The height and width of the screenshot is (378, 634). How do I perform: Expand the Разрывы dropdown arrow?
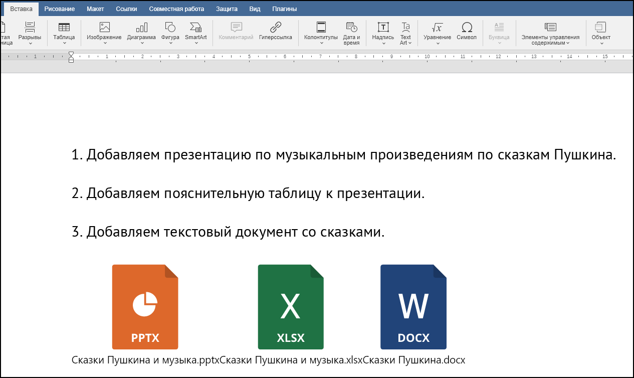click(x=30, y=43)
